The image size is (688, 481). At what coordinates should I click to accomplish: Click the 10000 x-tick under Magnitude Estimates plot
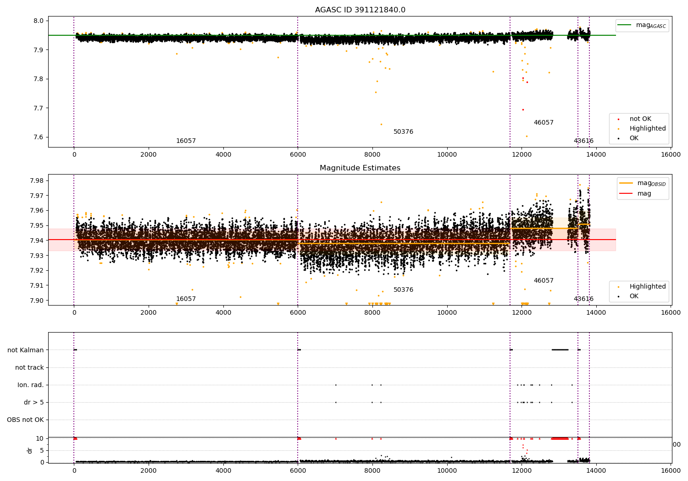pyautogui.click(x=447, y=313)
